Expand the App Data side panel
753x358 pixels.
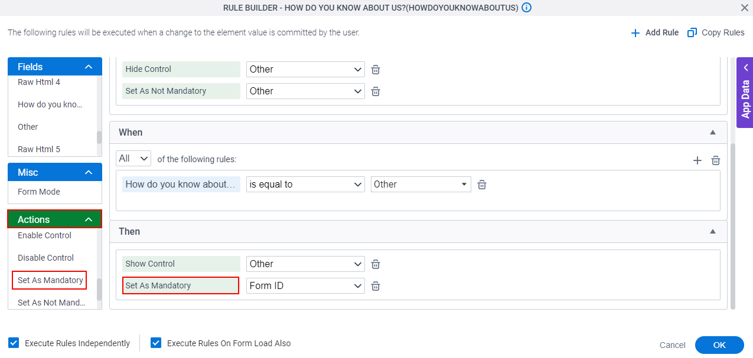tap(745, 93)
